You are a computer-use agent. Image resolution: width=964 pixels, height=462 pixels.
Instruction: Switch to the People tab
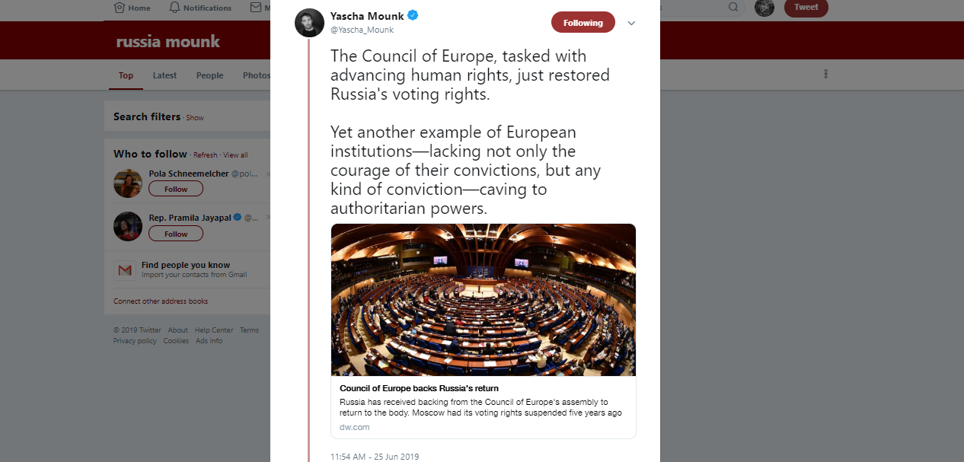pos(209,75)
